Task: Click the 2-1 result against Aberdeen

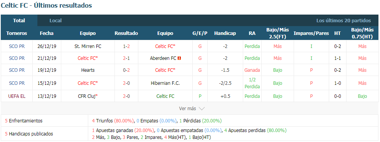Action: (x=126, y=58)
